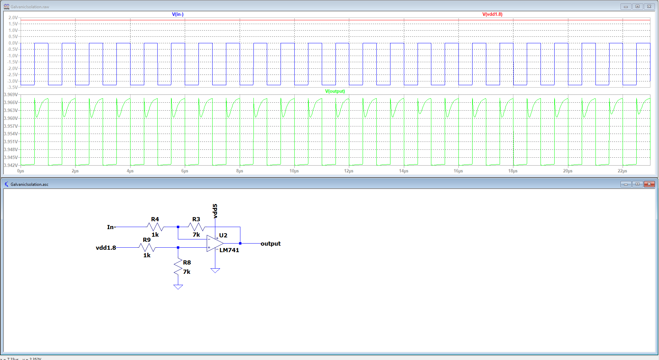Viewport: 659px width, 360px height.
Task: Click the V(output) trace label
Action: 335,91
